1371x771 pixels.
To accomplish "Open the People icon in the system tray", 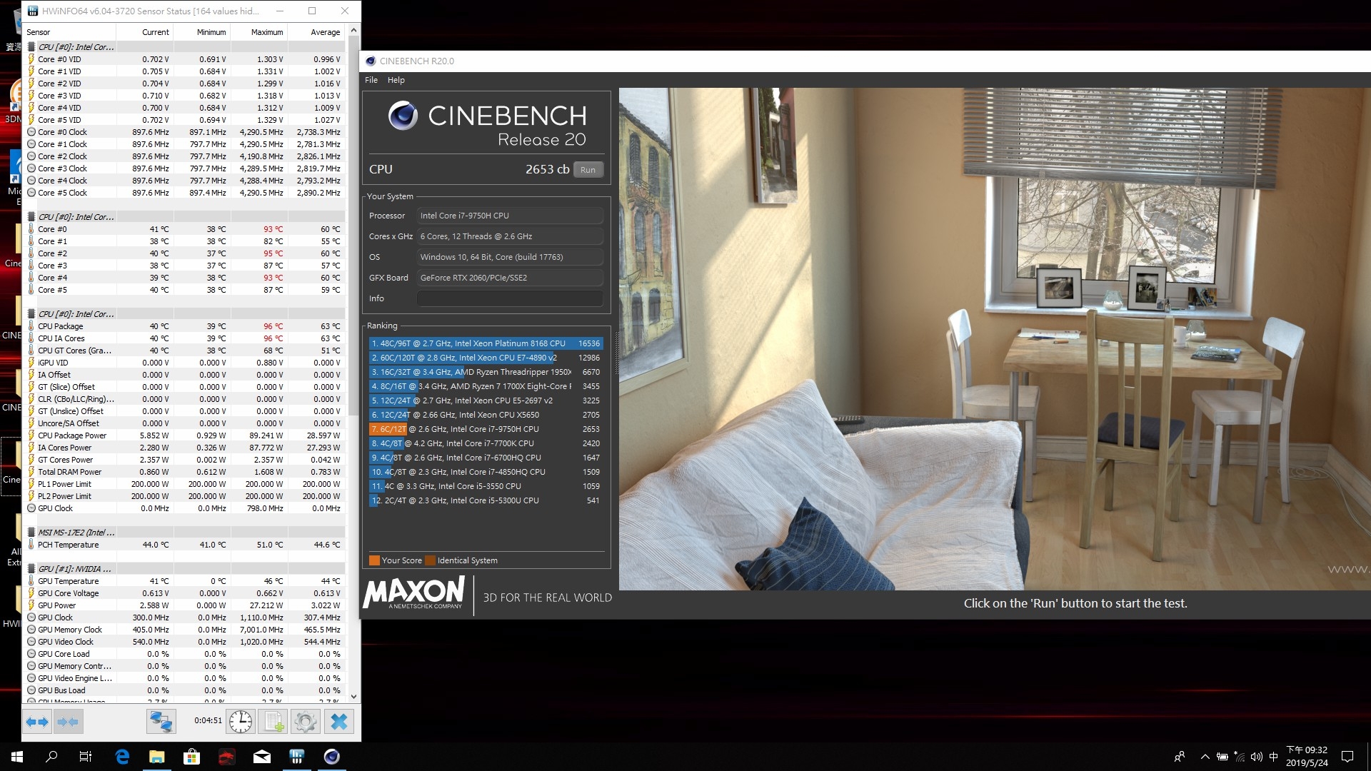I will [1180, 757].
